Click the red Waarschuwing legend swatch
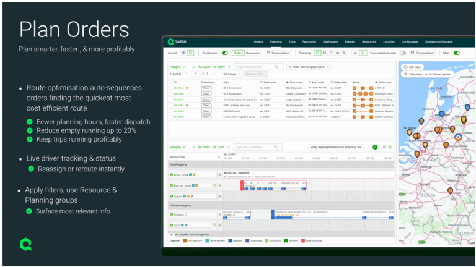Image resolution: width=476 pixels, height=267 pixels. click(303, 241)
